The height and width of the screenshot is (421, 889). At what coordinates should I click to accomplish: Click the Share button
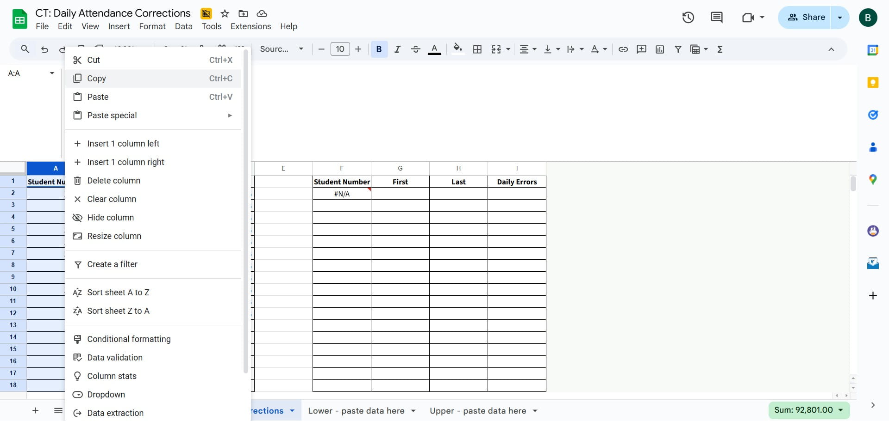pyautogui.click(x=805, y=18)
